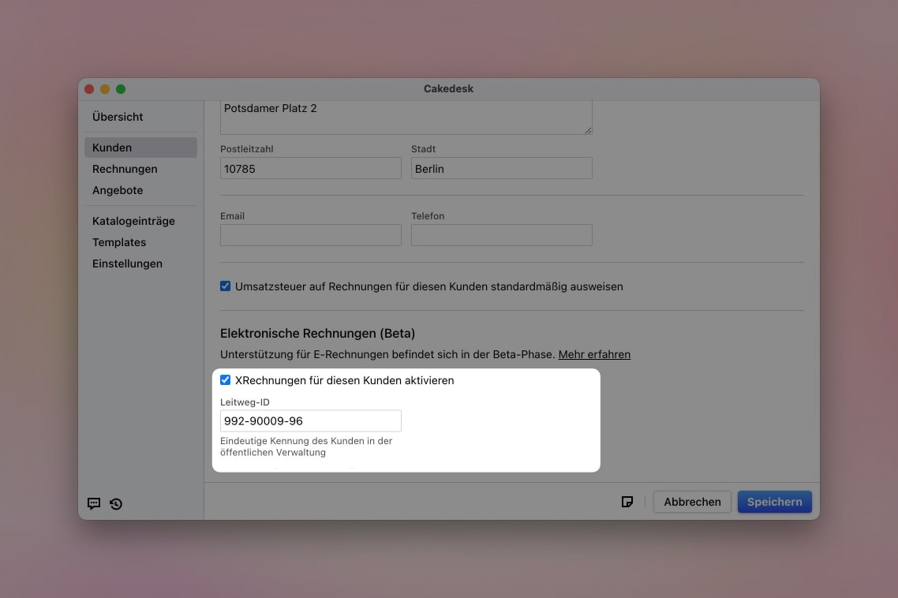Open Übersicht in the sidebar
The width and height of the screenshot is (898, 598).
(117, 116)
